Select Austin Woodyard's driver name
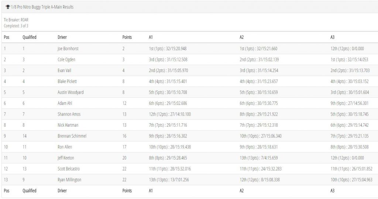378x199 pixels. click(71, 92)
